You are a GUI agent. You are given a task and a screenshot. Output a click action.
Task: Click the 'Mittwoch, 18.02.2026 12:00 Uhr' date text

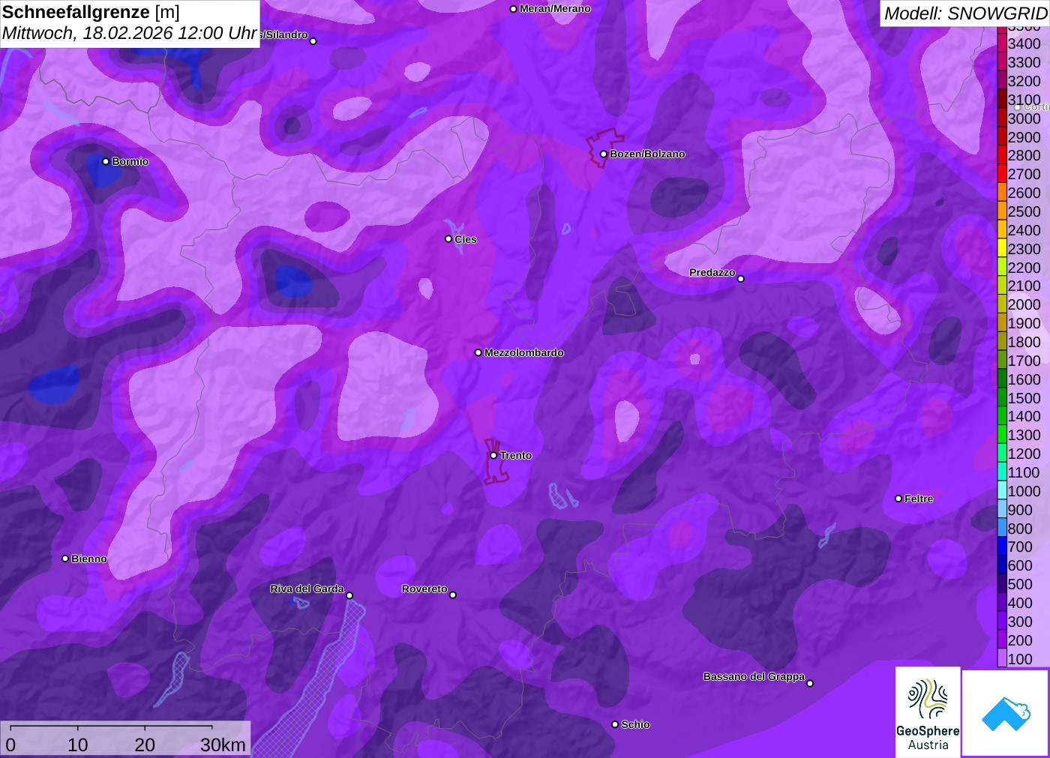(130, 34)
